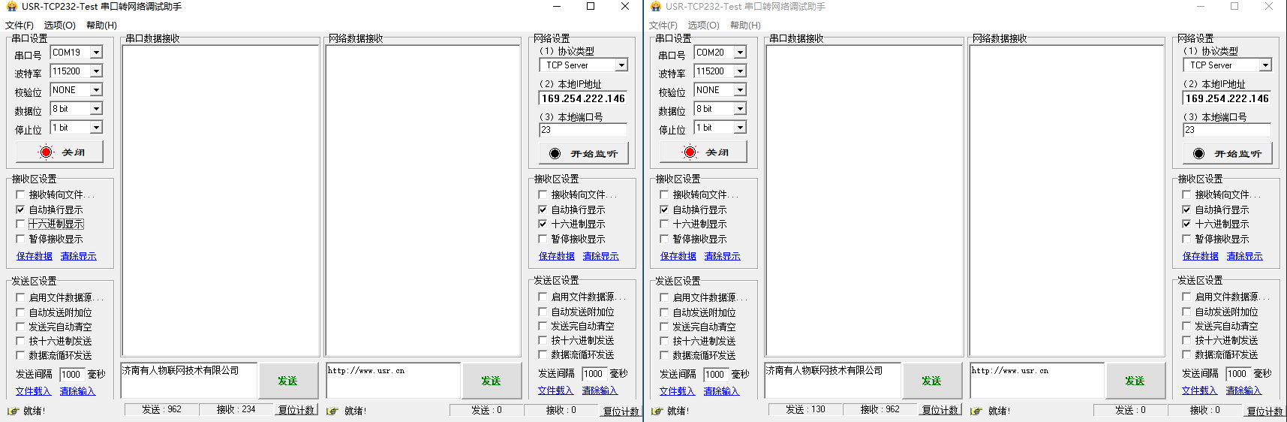Click 文件载入 link in left window serial send settings
Viewport: 1287px width, 422px height.
[x=33, y=391]
